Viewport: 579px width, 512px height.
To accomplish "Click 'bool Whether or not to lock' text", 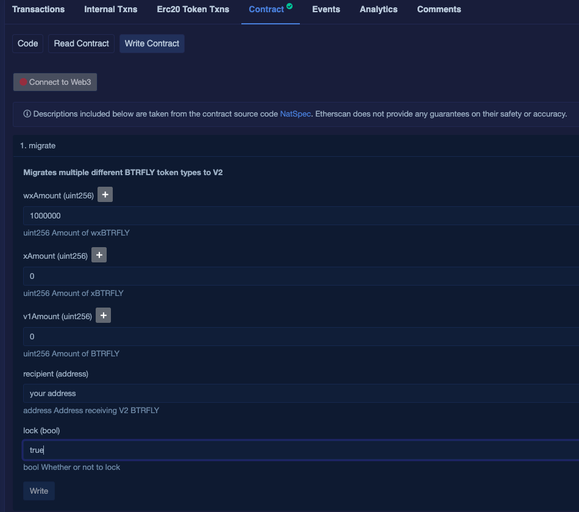I will [x=72, y=467].
